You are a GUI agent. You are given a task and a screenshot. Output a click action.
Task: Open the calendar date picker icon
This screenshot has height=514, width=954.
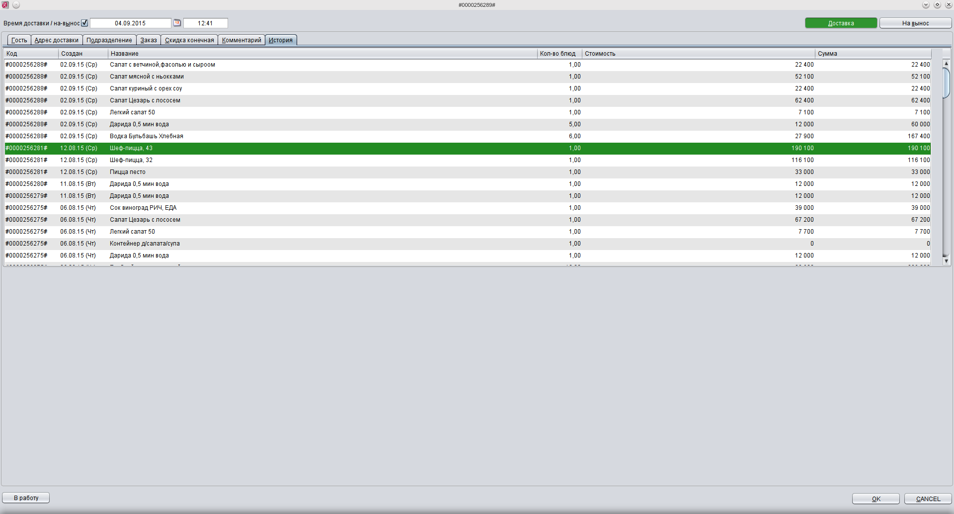click(x=177, y=23)
